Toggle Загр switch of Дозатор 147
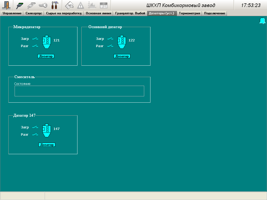The width and height of the screenshot is (267, 200). coord(35,127)
